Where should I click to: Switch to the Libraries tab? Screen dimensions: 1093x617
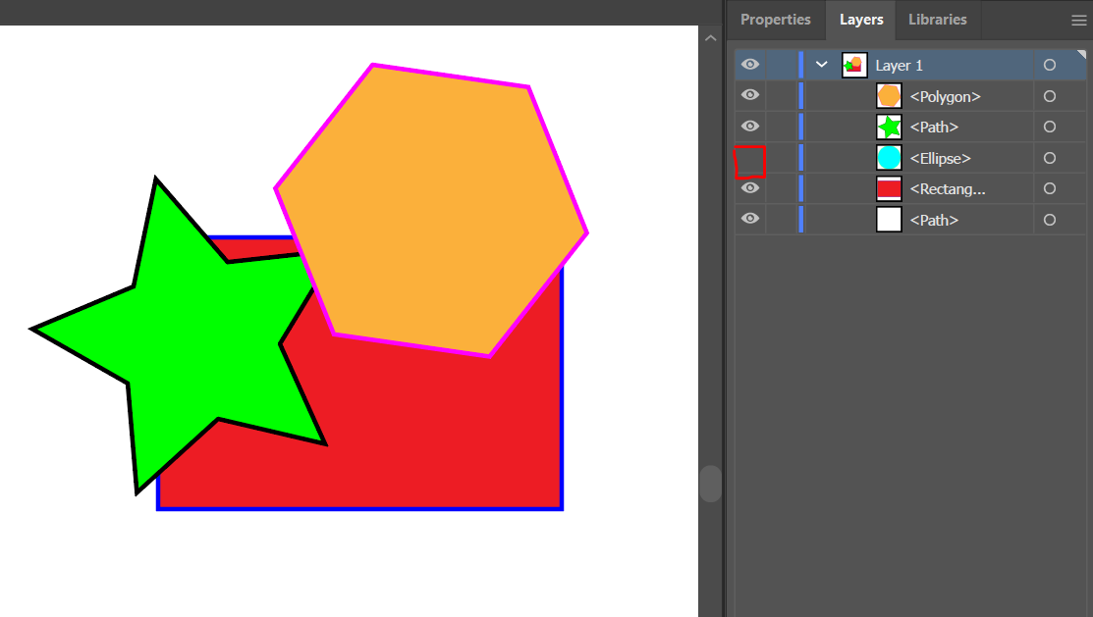pyautogui.click(x=937, y=20)
